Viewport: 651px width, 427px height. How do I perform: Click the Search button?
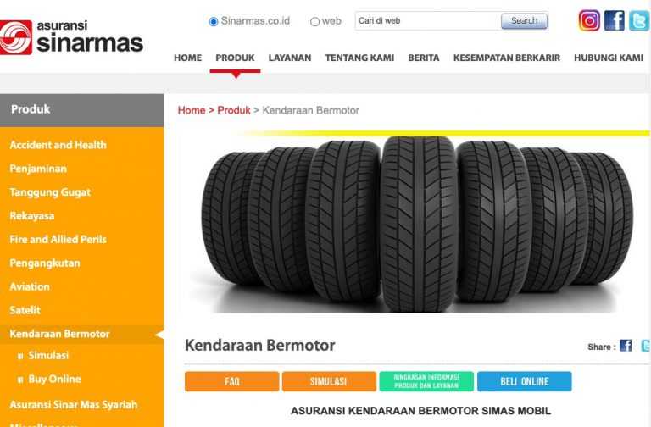point(524,20)
